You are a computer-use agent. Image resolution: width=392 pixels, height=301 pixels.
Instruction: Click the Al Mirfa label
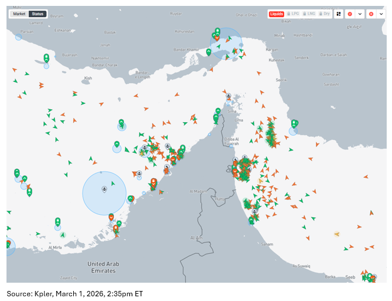[x=55, y=247]
